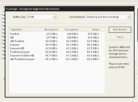The height and width of the screenshot is (102, 138).
Task: Click the 176 MB/s mean value
Action: click(93, 34)
